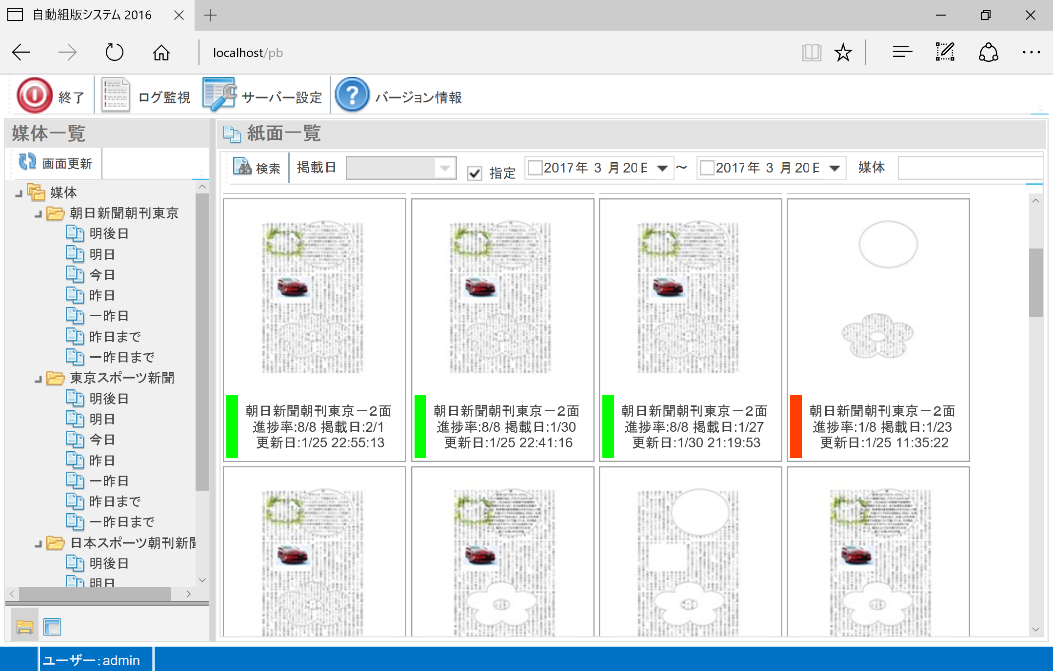1053x671 pixels.
Task: Click browser back arrow
Action: [21, 52]
